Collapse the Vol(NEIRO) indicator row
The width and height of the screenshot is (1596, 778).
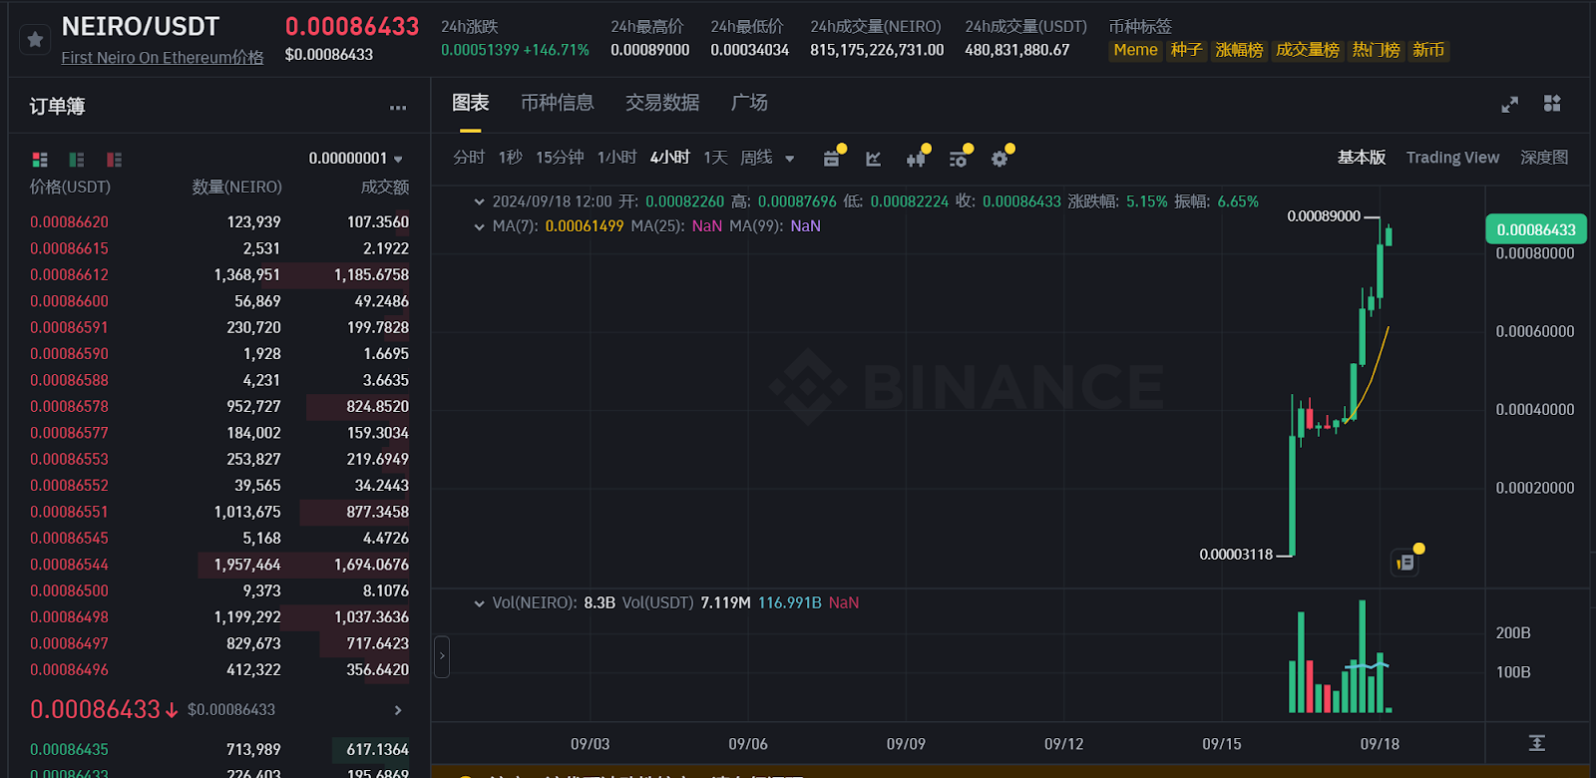(x=480, y=603)
